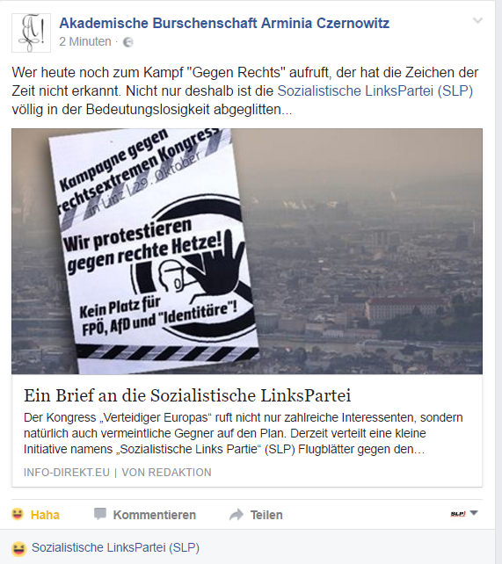502x564 pixels.
Task: Click the Haha emoji in reactions list
Action: [18, 549]
